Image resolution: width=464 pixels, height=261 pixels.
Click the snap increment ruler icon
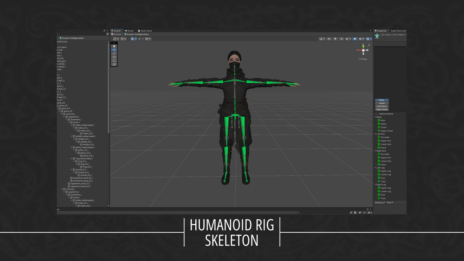pos(147,39)
